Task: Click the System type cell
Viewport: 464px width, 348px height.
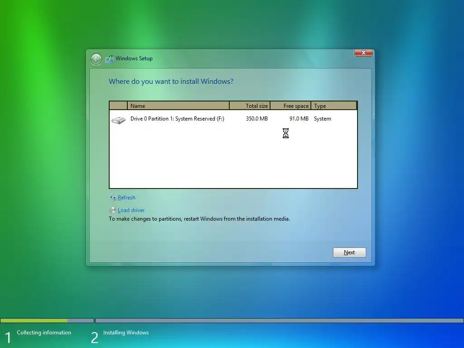Action: point(323,119)
